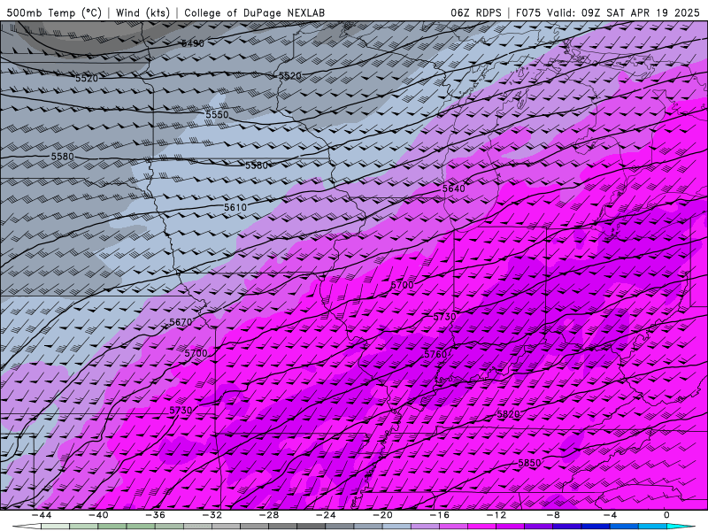Click the 5490 height contour label
The height and width of the screenshot is (531, 708).
pos(193,43)
